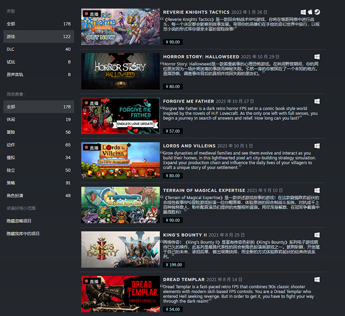The image size is (345, 316).
Task: Click Lords and Villeins description text
Action: click(x=239, y=160)
